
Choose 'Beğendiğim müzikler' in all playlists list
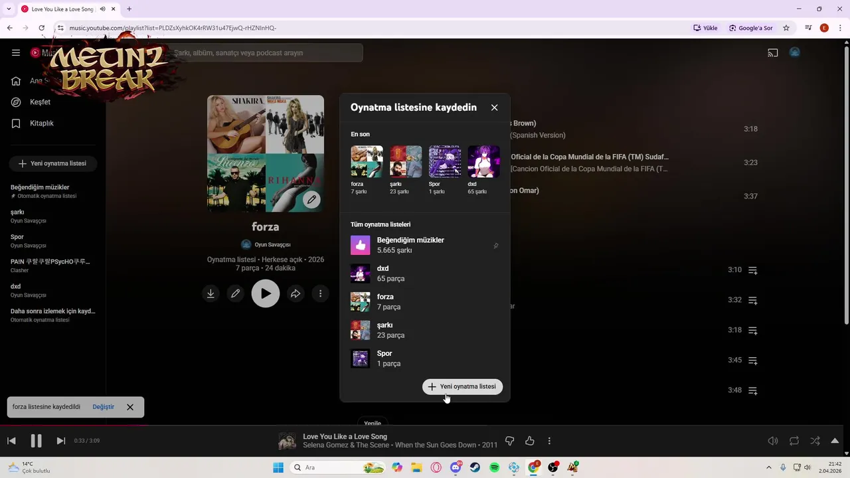(425, 245)
